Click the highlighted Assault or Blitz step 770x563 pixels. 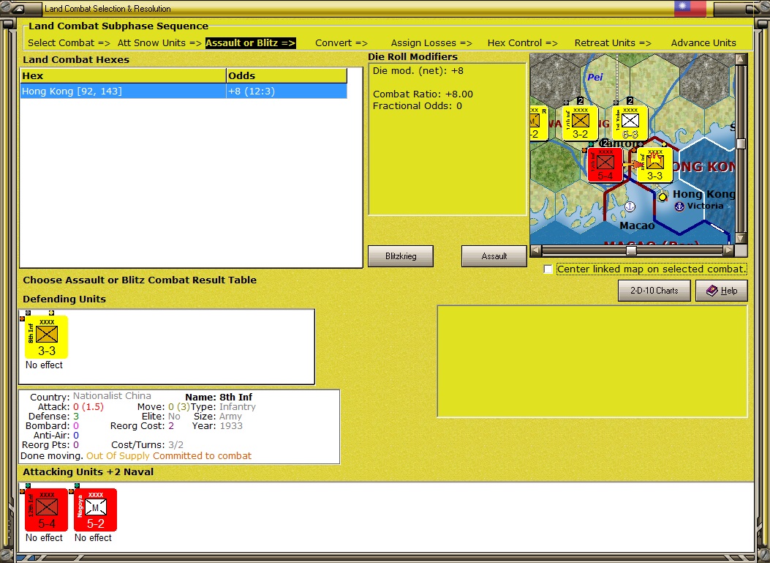[250, 42]
